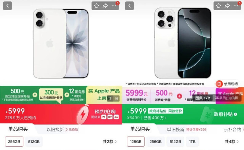The height and width of the screenshot is (150, 244).
Task: Favorite the right iPhone Pro with star icon
Action: 219,6
